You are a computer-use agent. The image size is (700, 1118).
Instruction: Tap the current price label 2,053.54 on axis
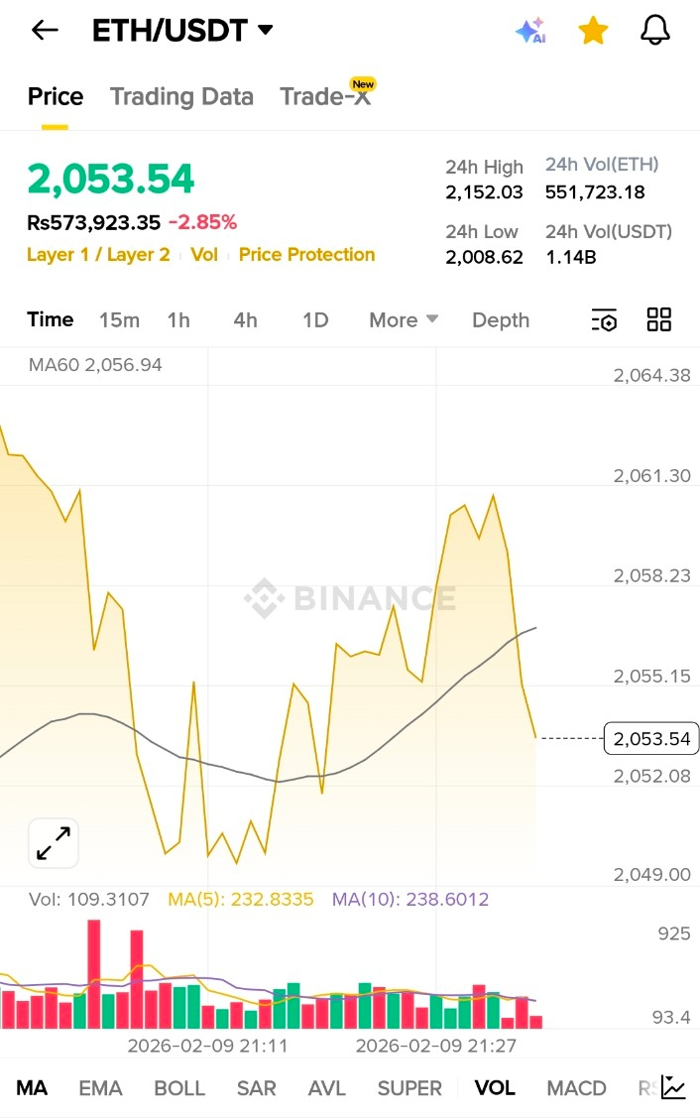coord(651,739)
